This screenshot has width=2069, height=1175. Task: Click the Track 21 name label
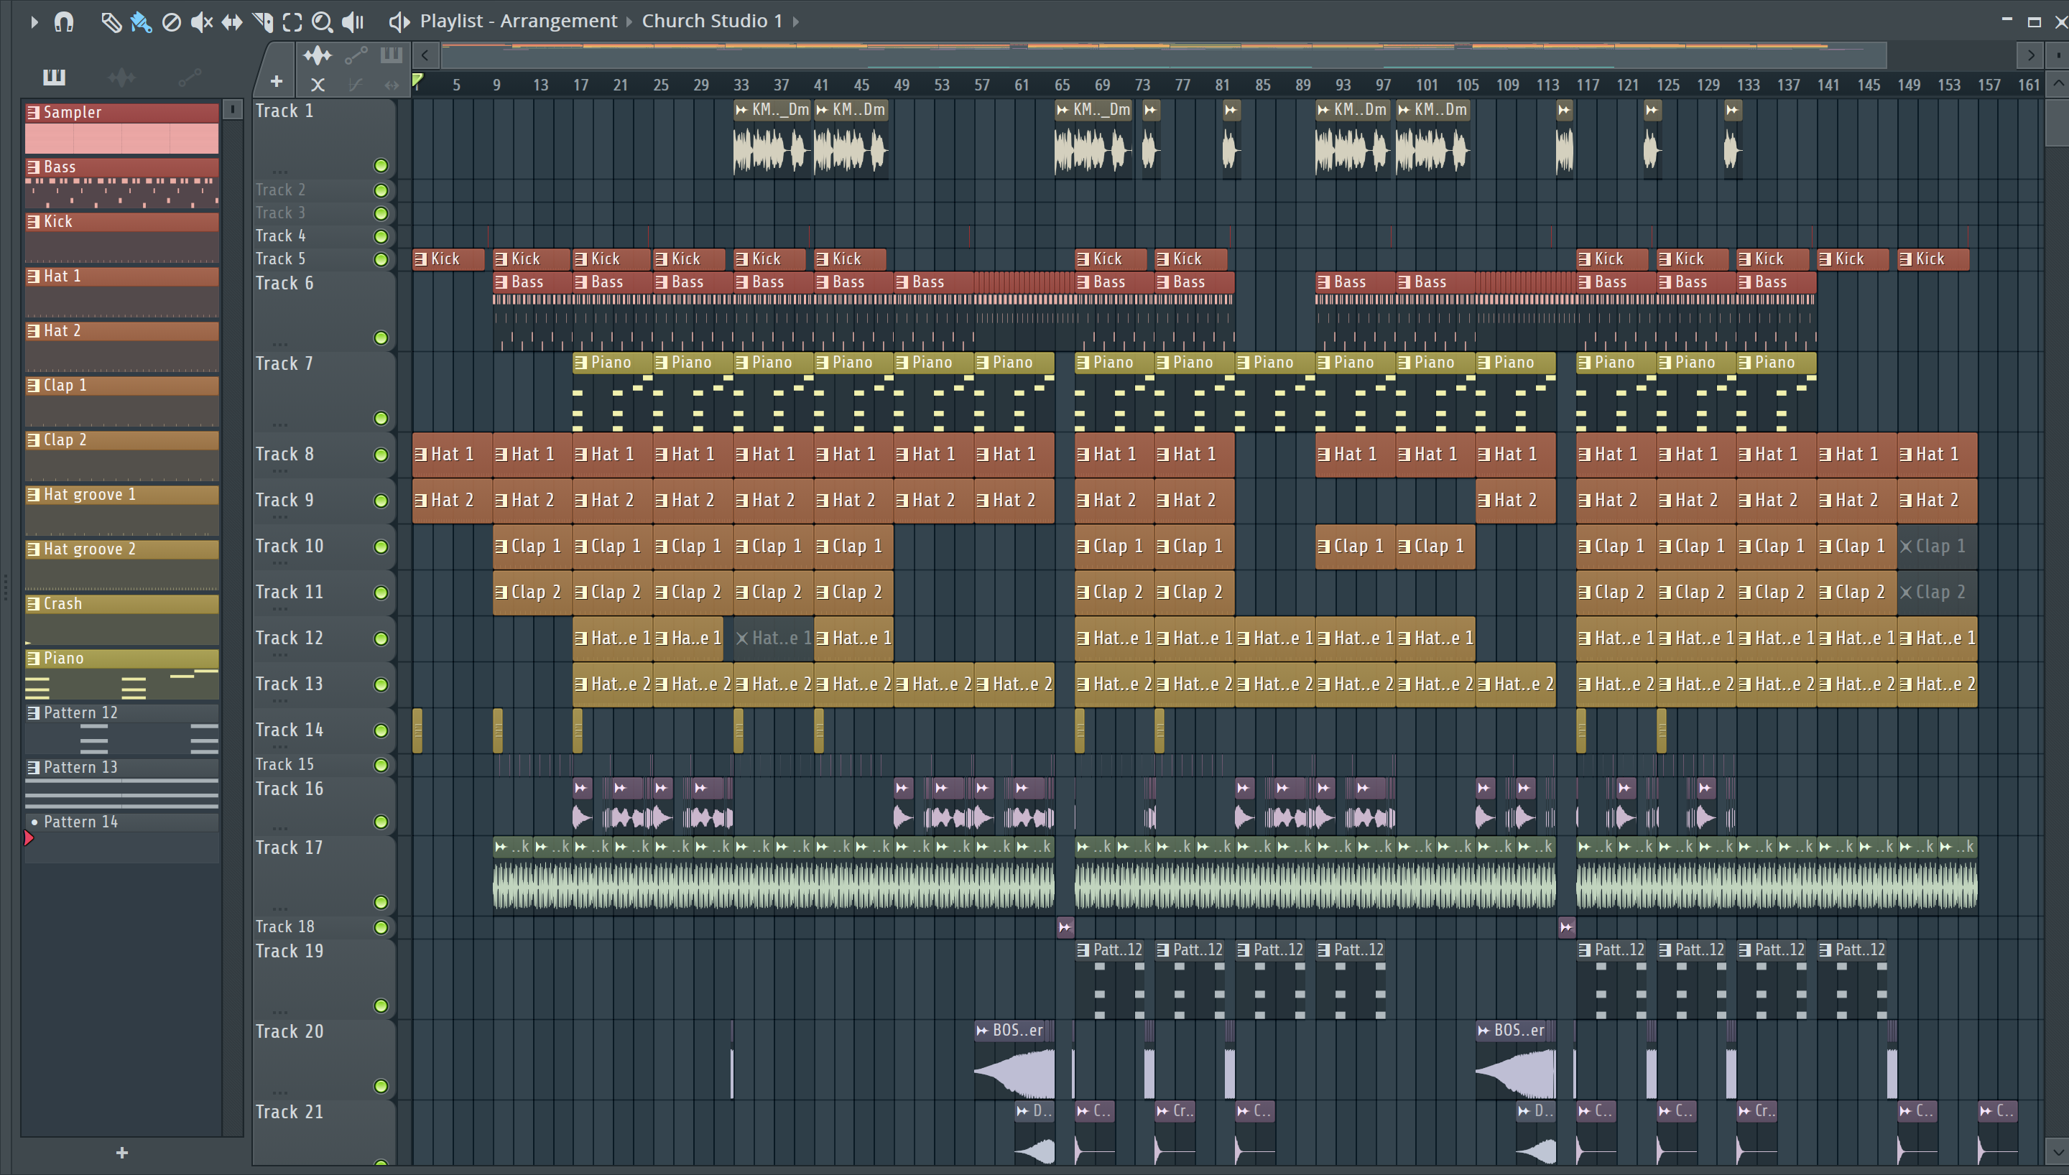click(x=289, y=1112)
